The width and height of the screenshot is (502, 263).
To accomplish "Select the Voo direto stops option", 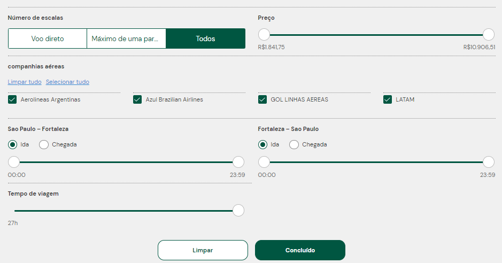I will point(48,39).
